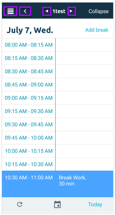Choose the 09:15 AM - 09:30 AM slot
The width and height of the screenshot is (116, 215).
coord(58,111)
